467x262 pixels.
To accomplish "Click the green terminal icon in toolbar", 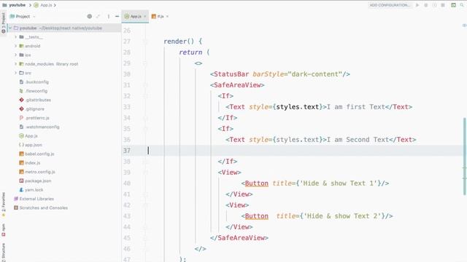I will [453, 5].
